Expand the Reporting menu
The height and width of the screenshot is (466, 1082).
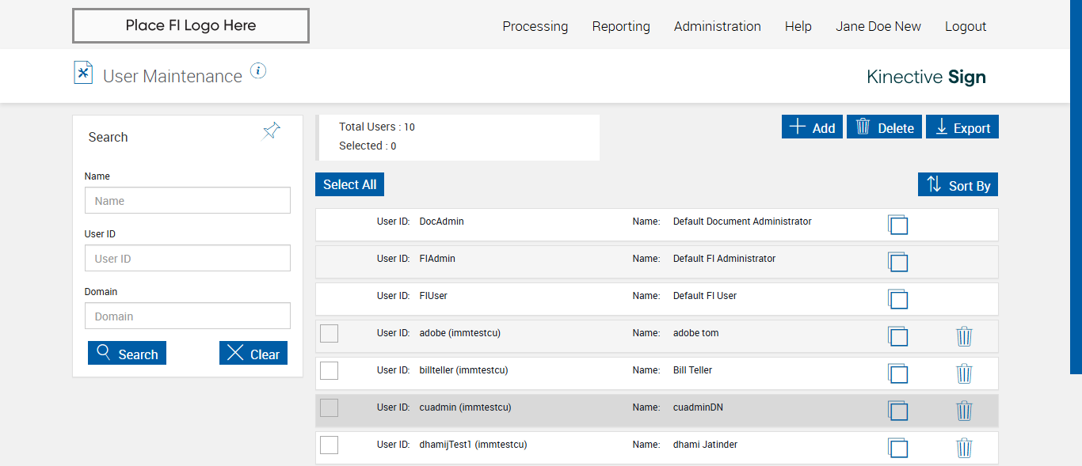point(621,26)
